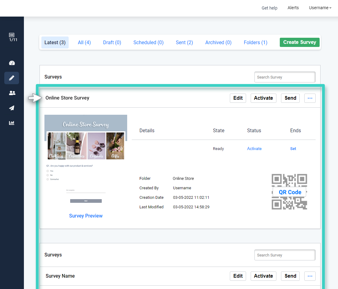
Task: Open the Survey Preview link
Action: (86, 216)
